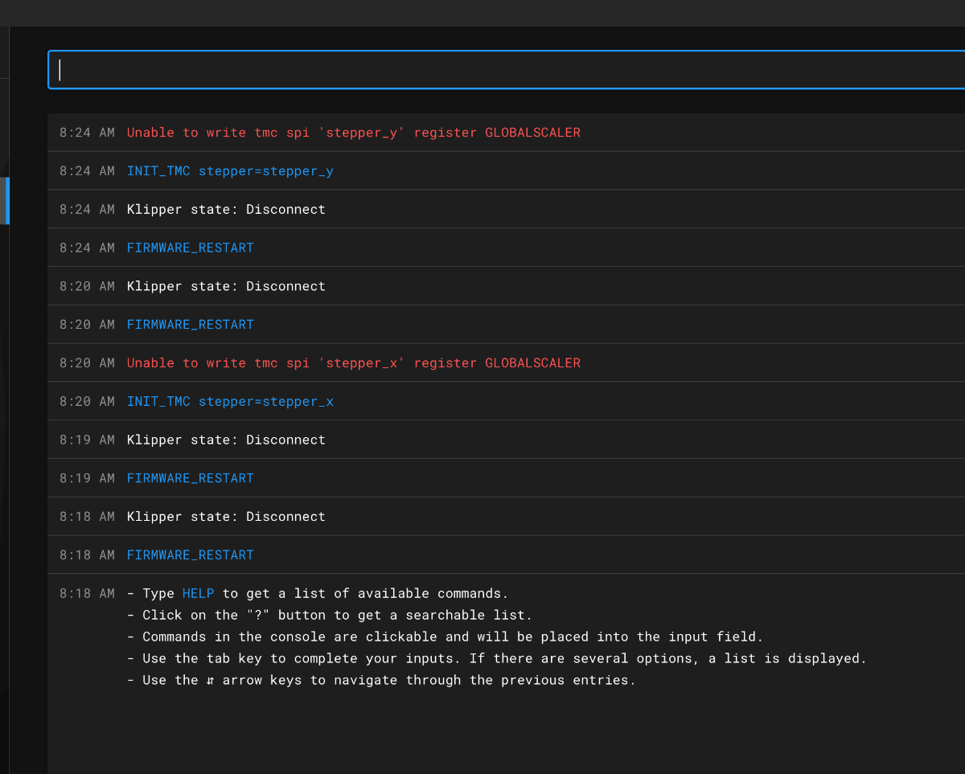Click the timestamp beside INIT_TMC stepper=stepper_y
The width and height of the screenshot is (965, 774).
[x=87, y=171]
